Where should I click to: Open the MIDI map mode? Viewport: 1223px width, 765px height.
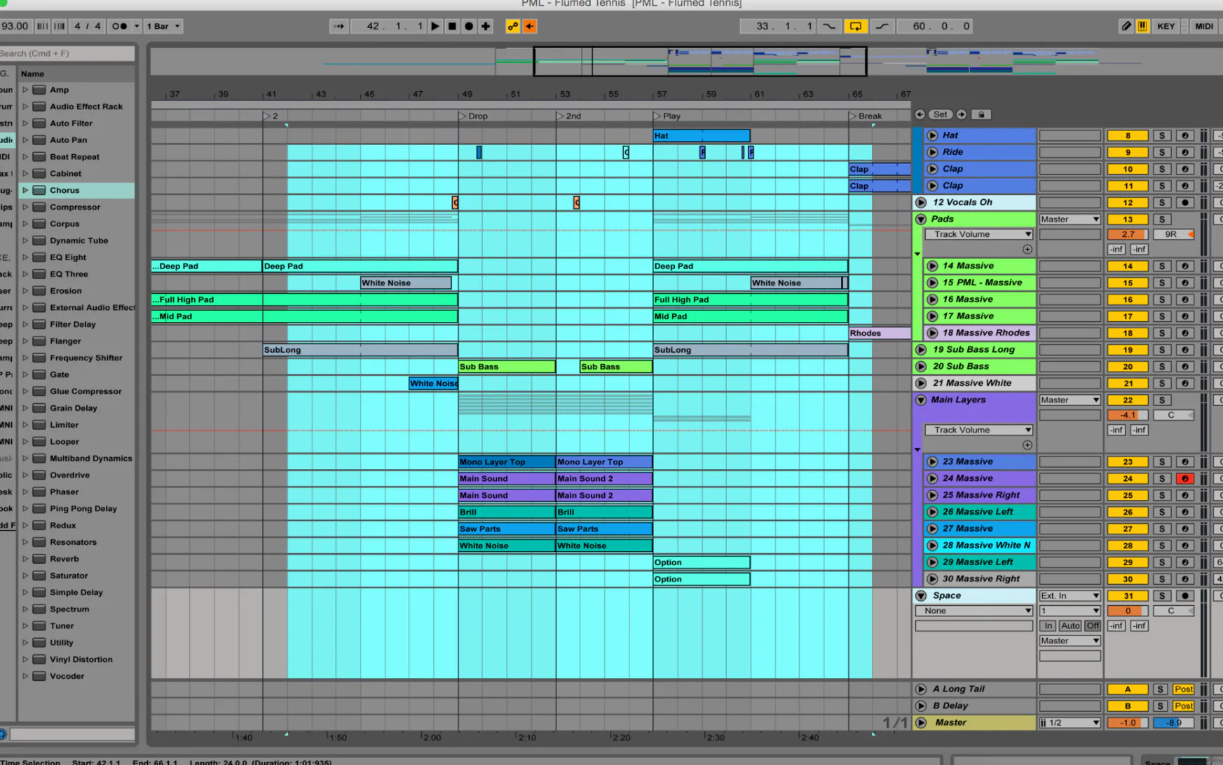tap(1203, 26)
